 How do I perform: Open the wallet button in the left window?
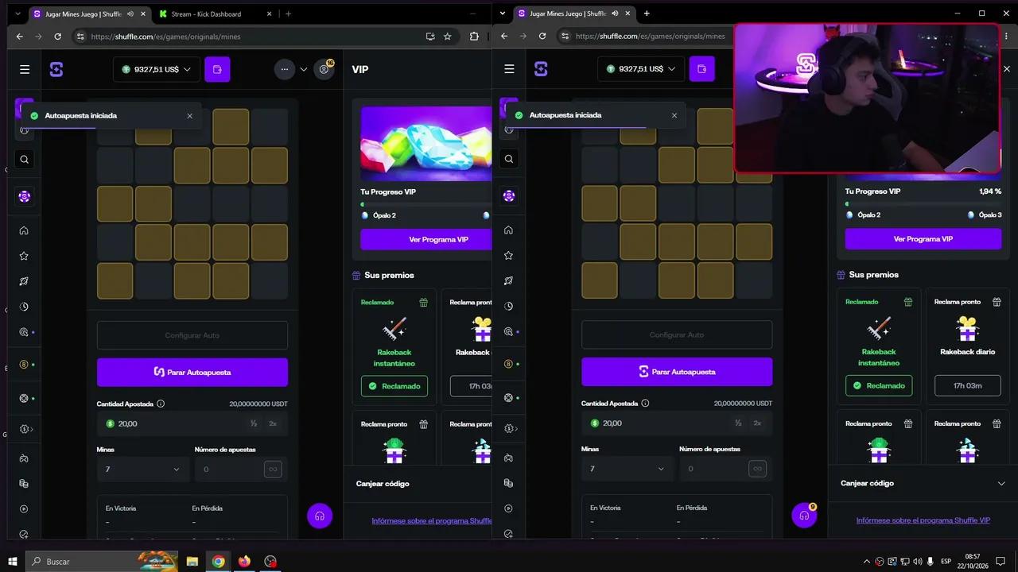(x=217, y=69)
